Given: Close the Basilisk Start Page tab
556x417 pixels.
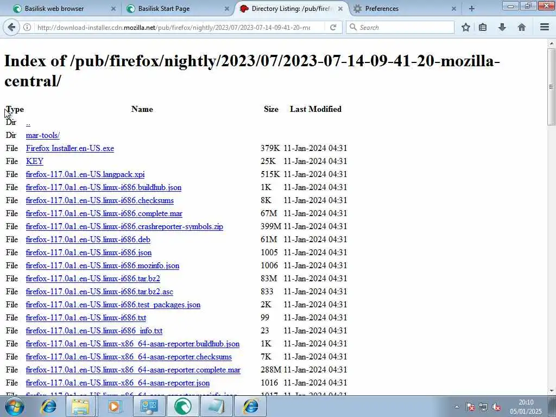Looking at the screenshot, I should pos(226,9).
